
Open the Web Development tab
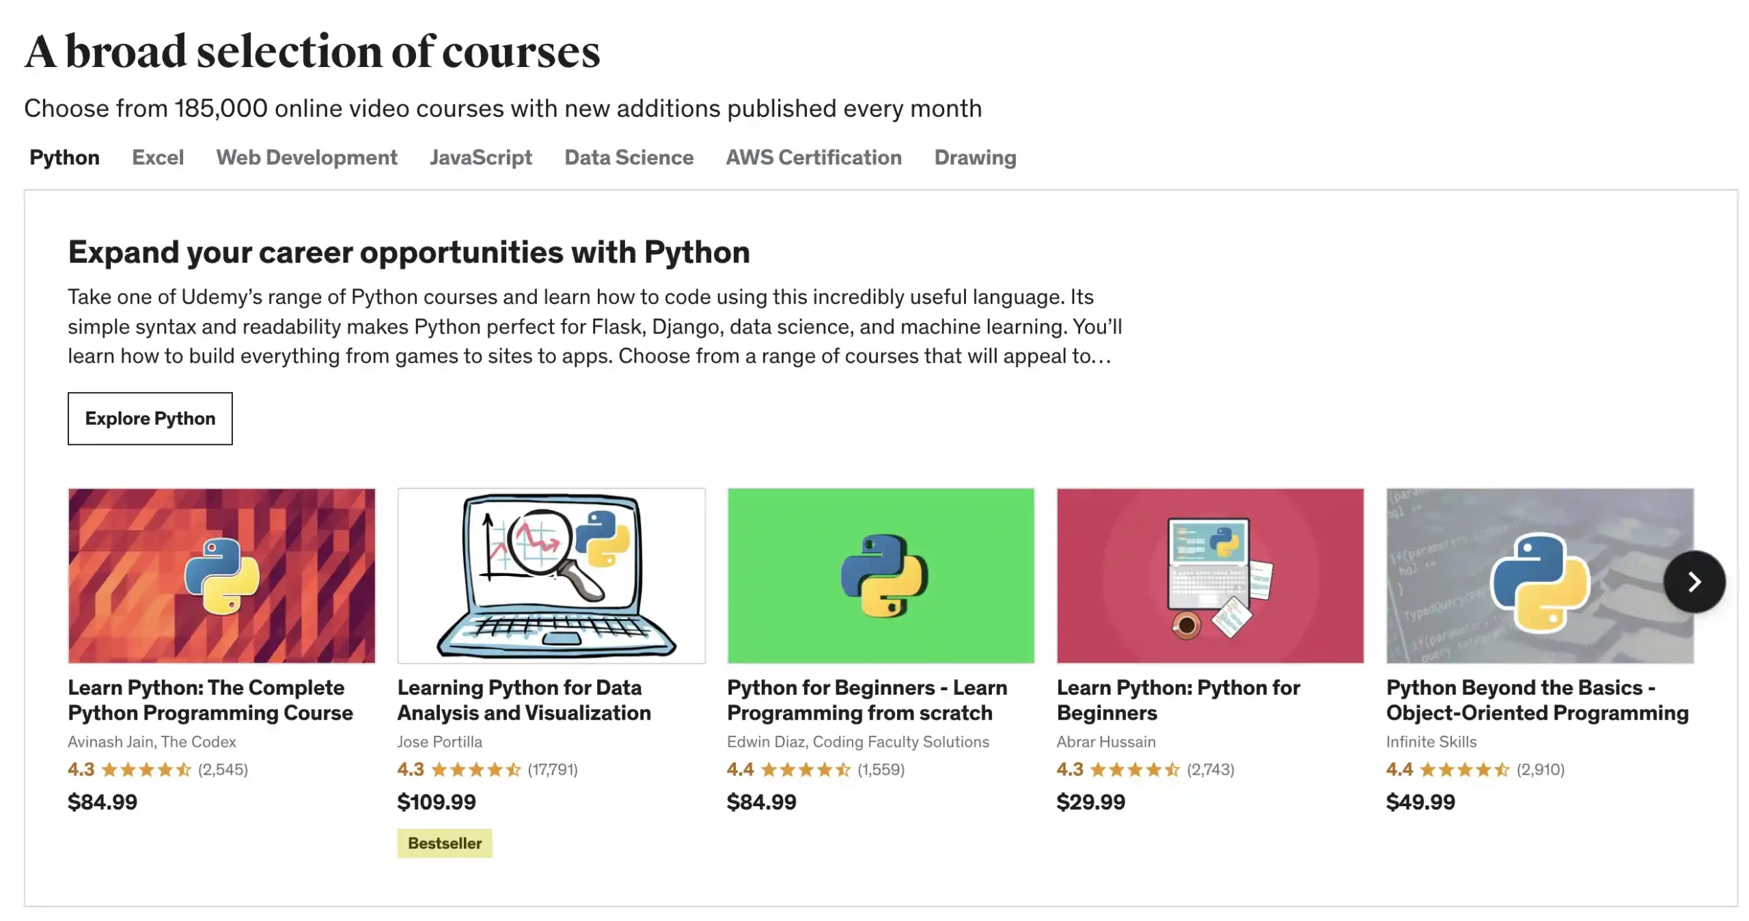tap(307, 157)
